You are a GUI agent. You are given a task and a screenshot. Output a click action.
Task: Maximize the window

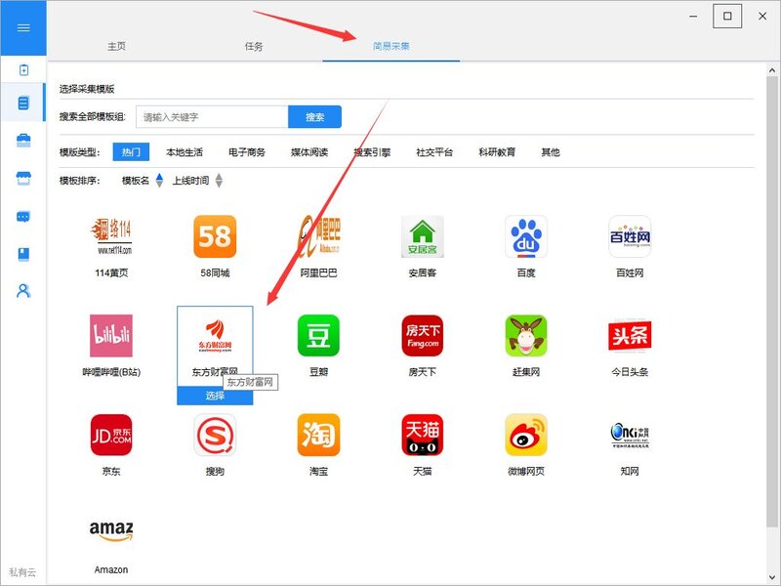[x=727, y=17]
